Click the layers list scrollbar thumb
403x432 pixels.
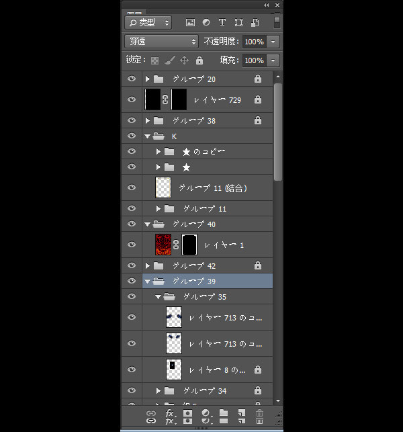[278, 132]
